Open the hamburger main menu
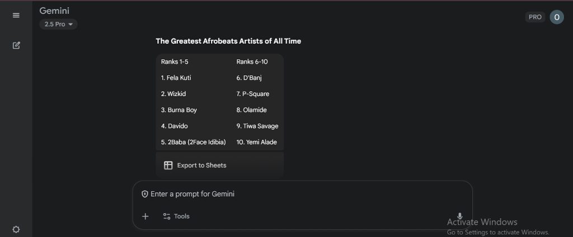The image size is (573, 237). coord(16,15)
